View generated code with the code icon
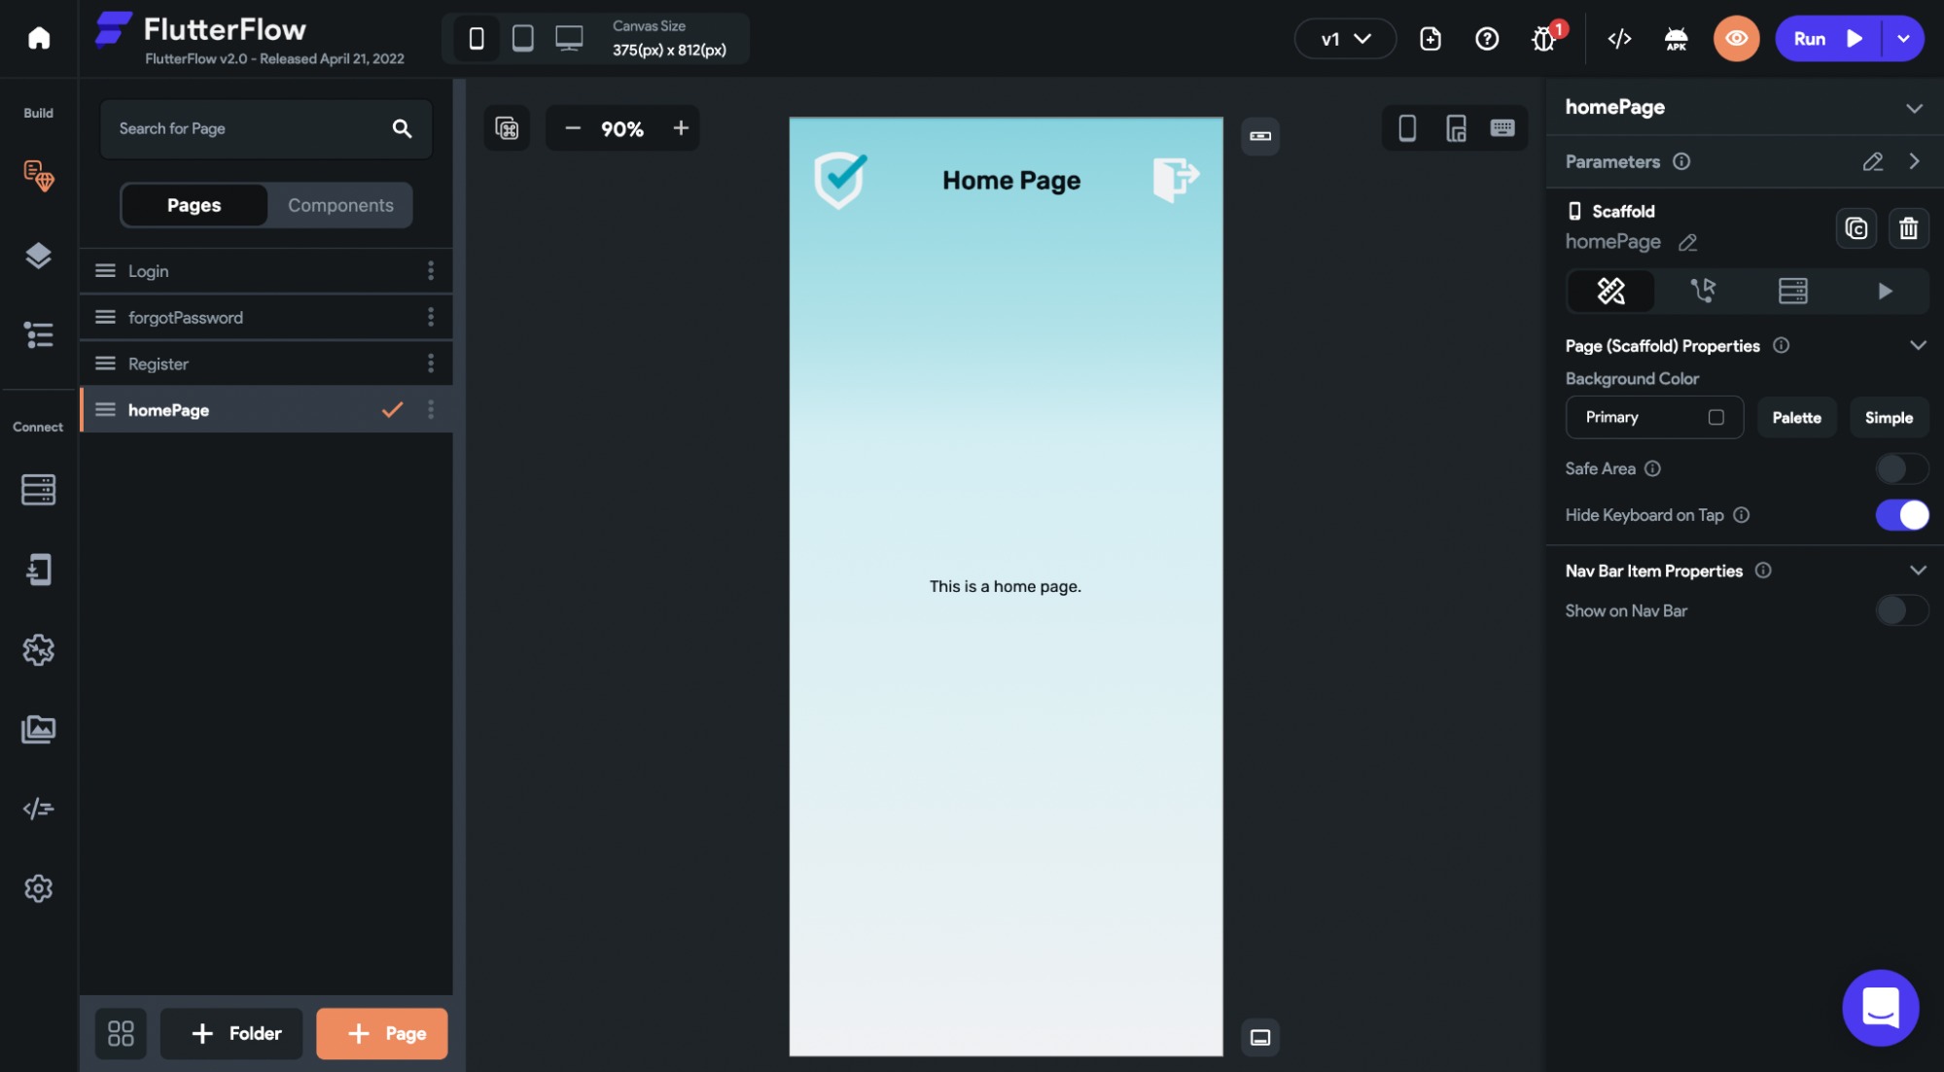Image resolution: width=1944 pixels, height=1072 pixels. click(x=1620, y=39)
